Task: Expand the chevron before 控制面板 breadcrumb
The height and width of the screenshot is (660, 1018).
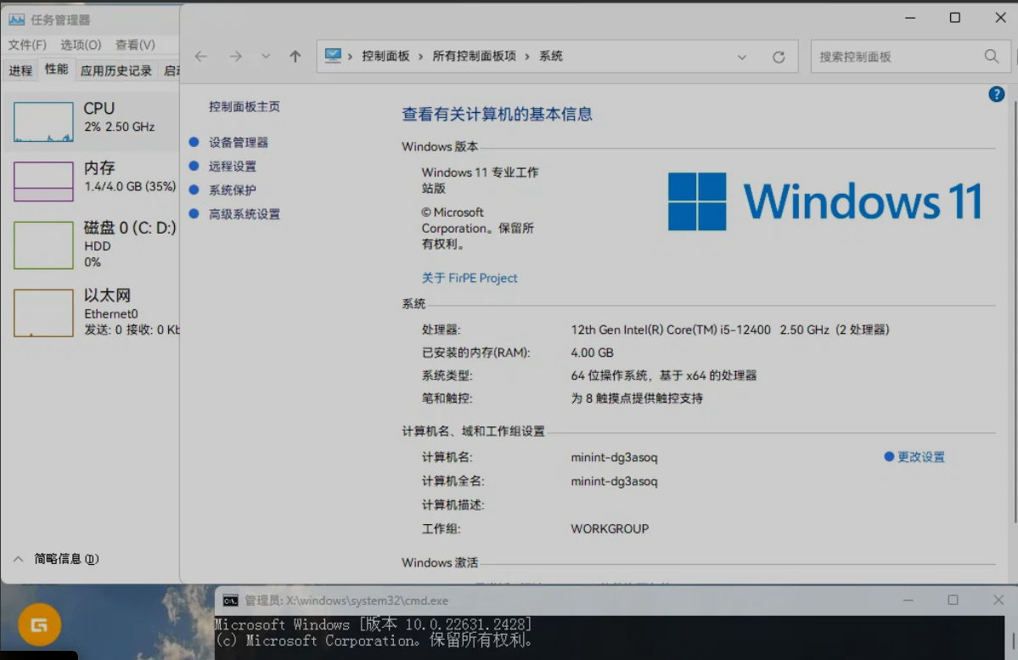Action: (x=350, y=57)
